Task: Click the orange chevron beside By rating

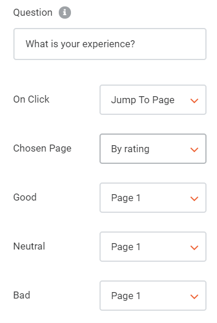Action: pos(194,150)
